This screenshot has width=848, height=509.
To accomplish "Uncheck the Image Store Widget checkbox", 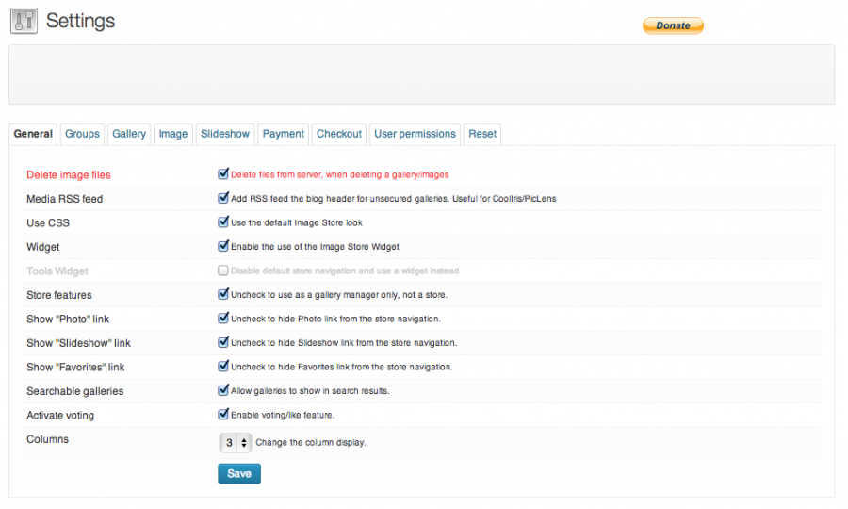I will [223, 247].
